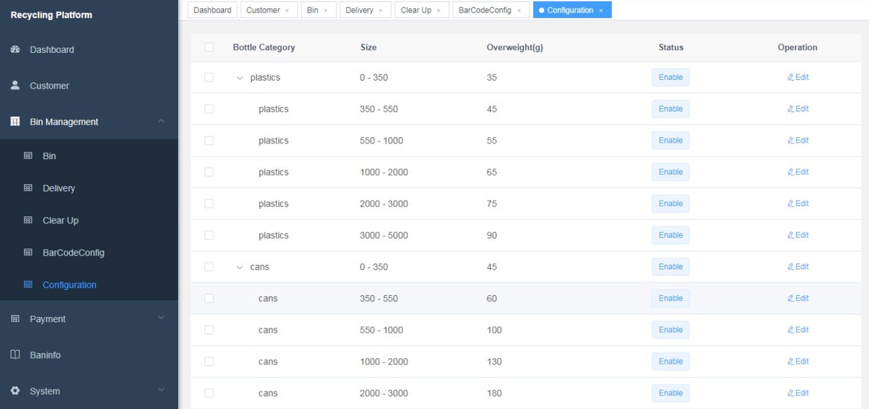The height and width of the screenshot is (409, 869).
Task: Edit the plastics 3000 - 5000 row
Action: pyautogui.click(x=798, y=235)
